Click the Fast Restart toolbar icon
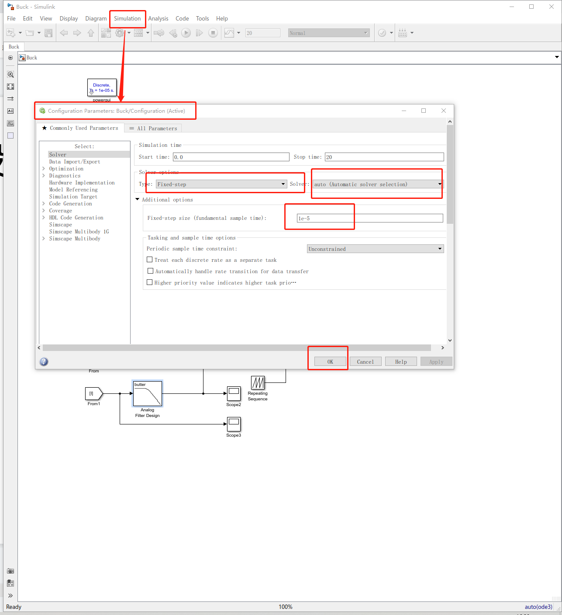The width and height of the screenshot is (562, 615). click(159, 33)
